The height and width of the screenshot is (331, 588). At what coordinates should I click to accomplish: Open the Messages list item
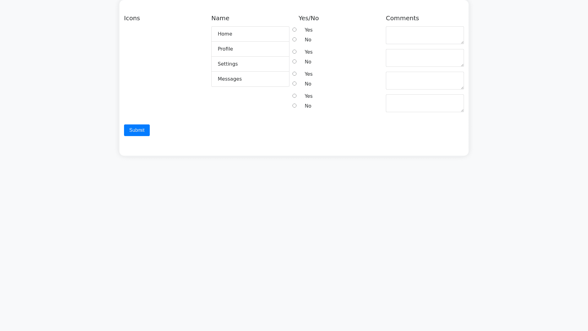(250, 79)
